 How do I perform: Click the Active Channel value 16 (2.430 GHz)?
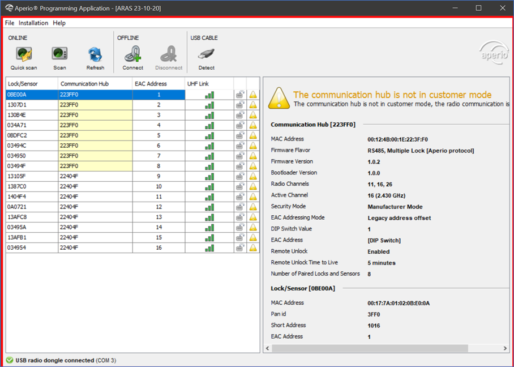pos(387,195)
